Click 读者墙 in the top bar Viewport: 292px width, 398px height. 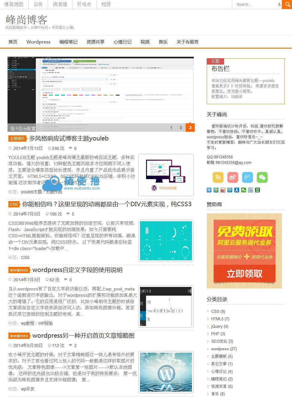[60, 4]
